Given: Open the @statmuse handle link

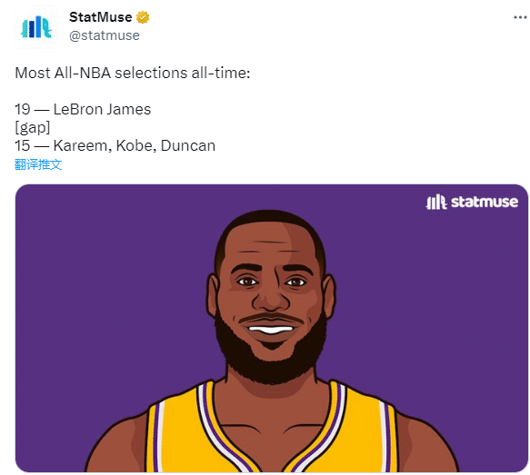Looking at the screenshot, I should [x=105, y=35].
